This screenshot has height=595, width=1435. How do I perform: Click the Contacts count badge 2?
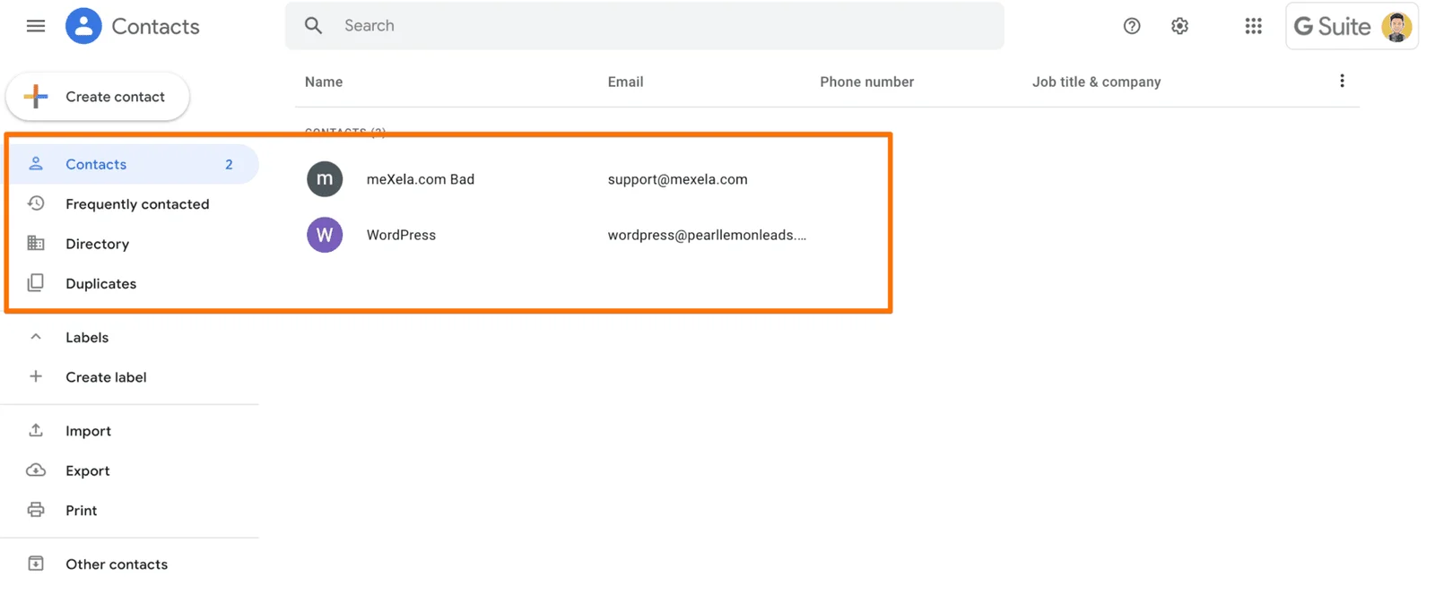(x=229, y=164)
